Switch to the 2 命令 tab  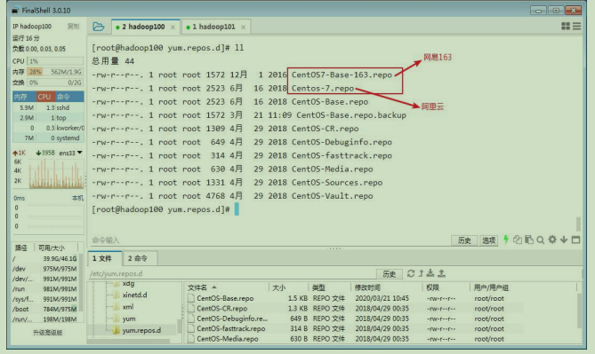point(140,258)
